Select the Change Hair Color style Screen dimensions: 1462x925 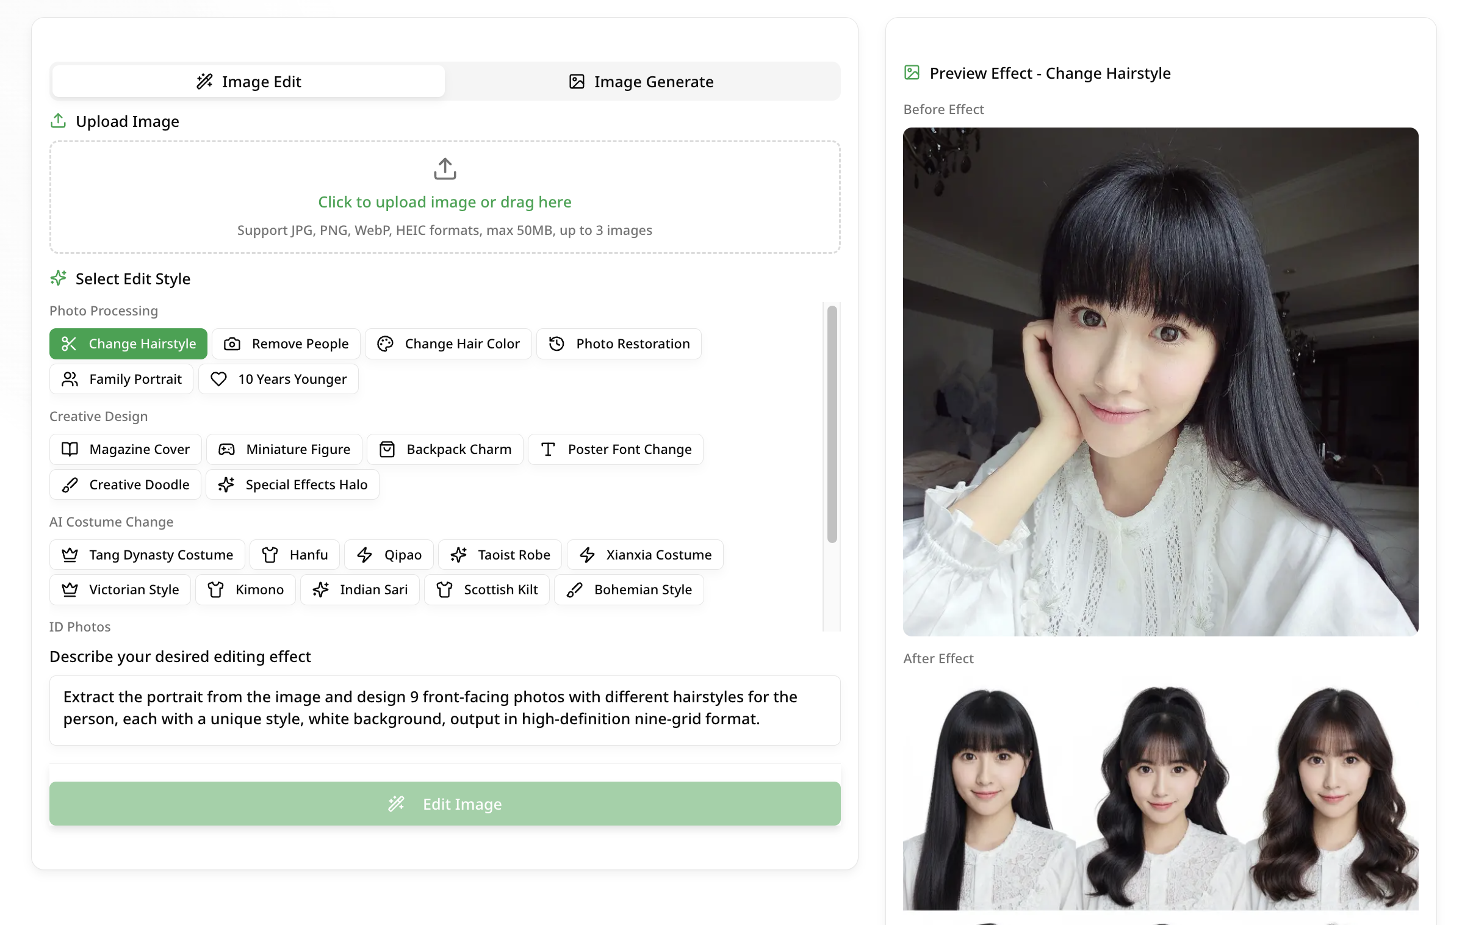[x=448, y=344]
